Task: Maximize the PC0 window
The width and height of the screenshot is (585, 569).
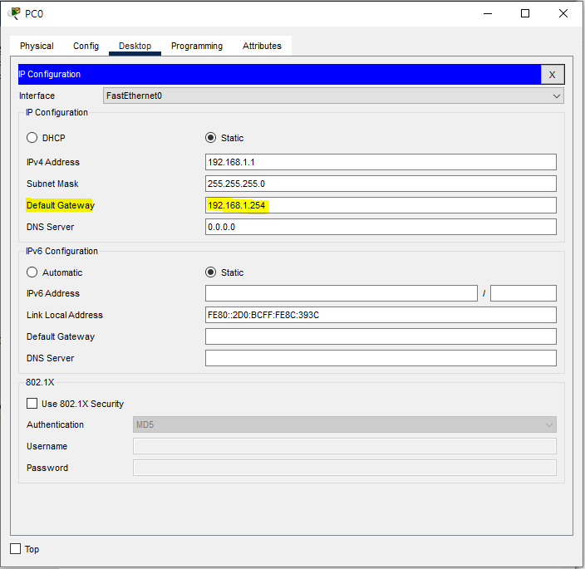Action: (525, 13)
